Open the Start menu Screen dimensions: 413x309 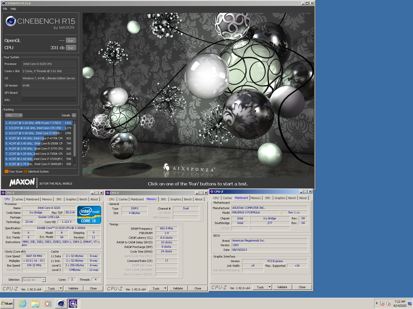(7, 304)
